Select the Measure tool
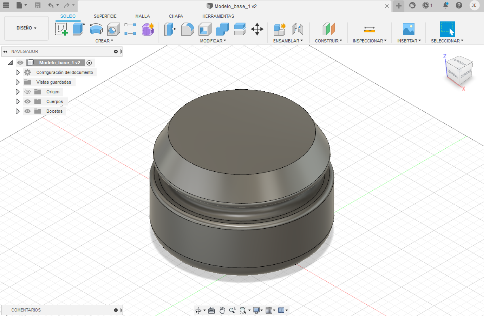 click(x=370, y=29)
